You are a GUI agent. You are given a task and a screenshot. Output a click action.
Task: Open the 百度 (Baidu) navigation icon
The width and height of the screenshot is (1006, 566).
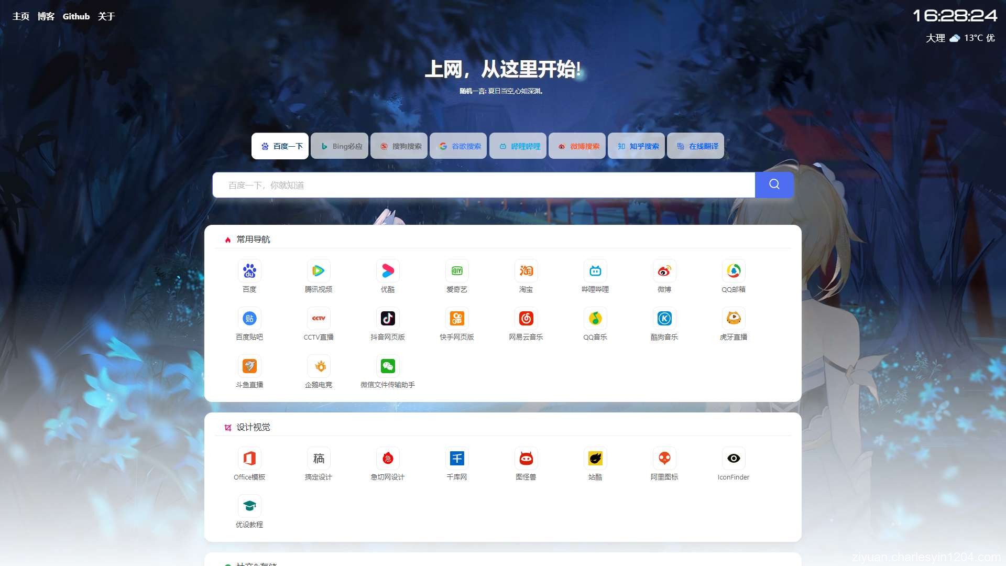click(249, 271)
